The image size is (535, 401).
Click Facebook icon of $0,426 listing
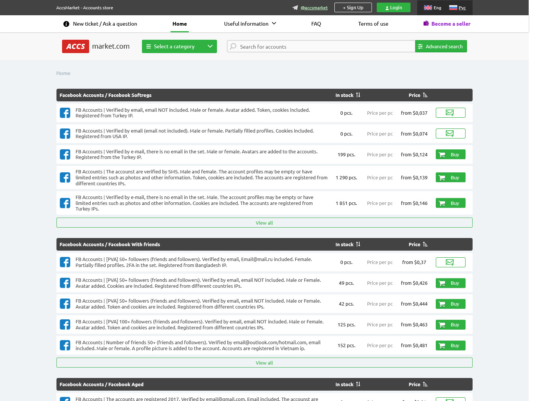pyautogui.click(x=65, y=283)
